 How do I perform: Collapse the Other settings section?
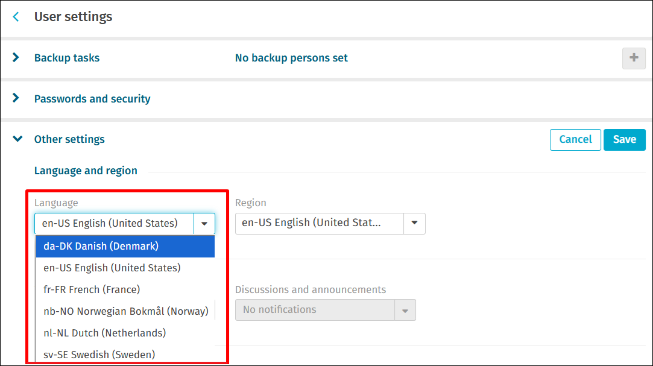[17, 139]
